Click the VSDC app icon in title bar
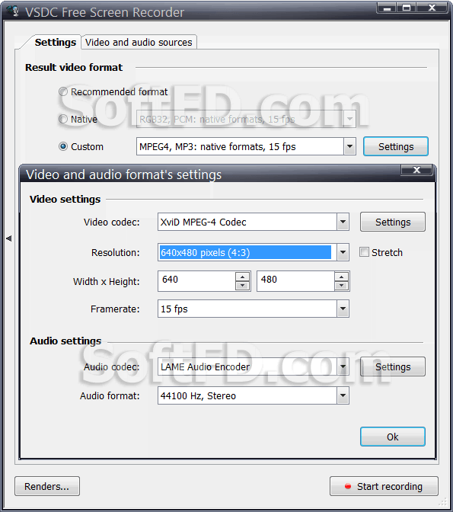The image size is (453, 512). pyautogui.click(x=13, y=11)
